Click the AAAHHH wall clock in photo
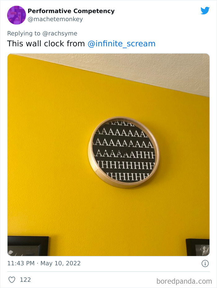217x288 pixels. click(x=124, y=153)
